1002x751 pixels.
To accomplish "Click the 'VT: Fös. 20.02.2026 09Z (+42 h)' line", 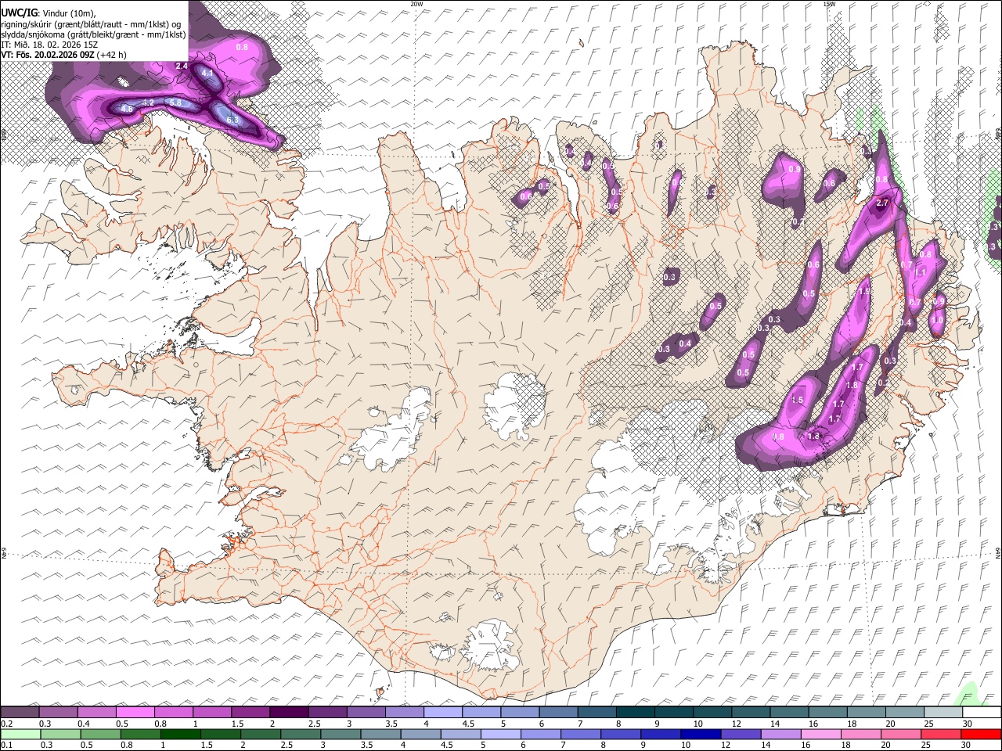I will coord(64,55).
